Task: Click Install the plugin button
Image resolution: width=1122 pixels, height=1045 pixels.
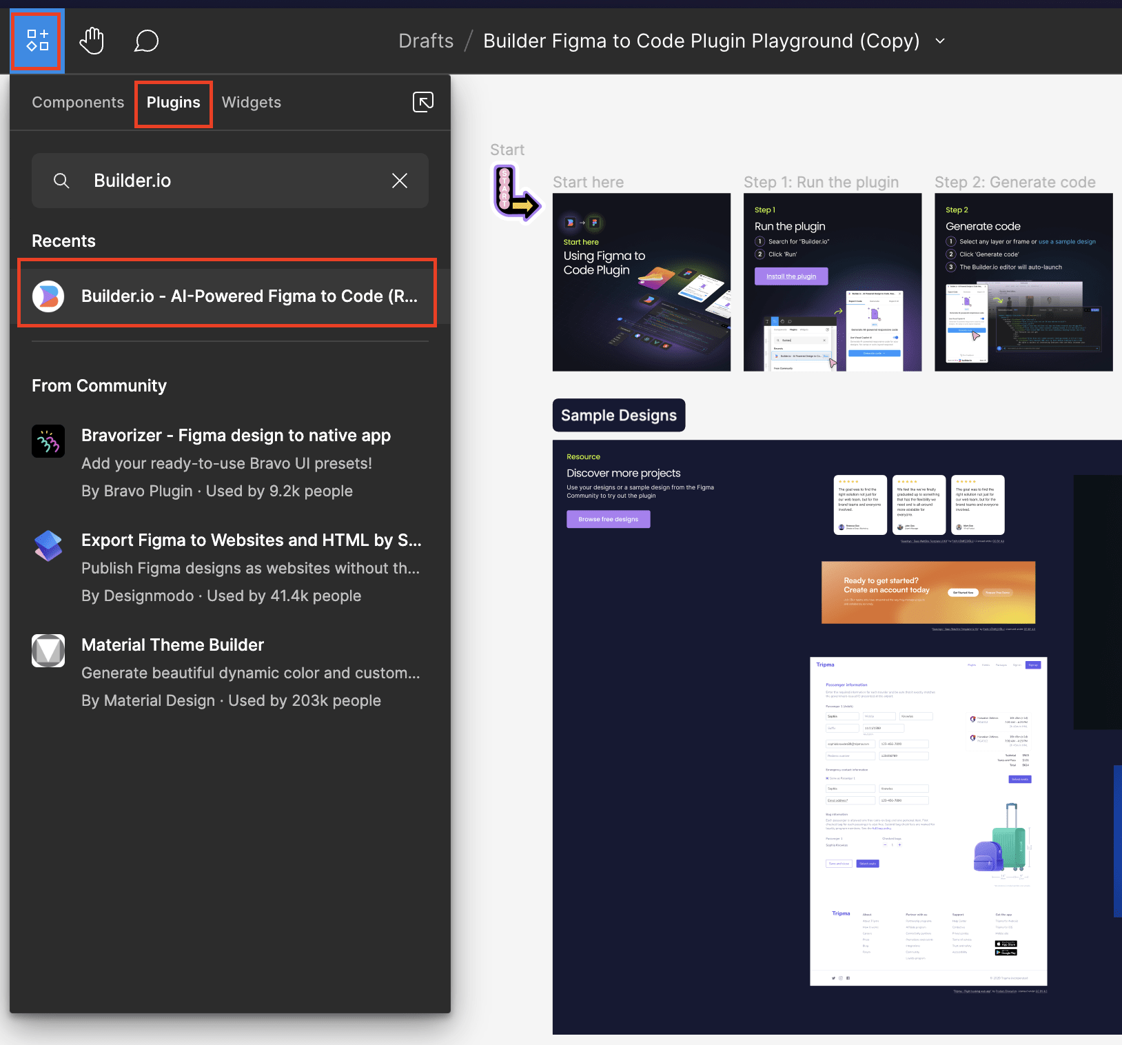Action: (791, 276)
